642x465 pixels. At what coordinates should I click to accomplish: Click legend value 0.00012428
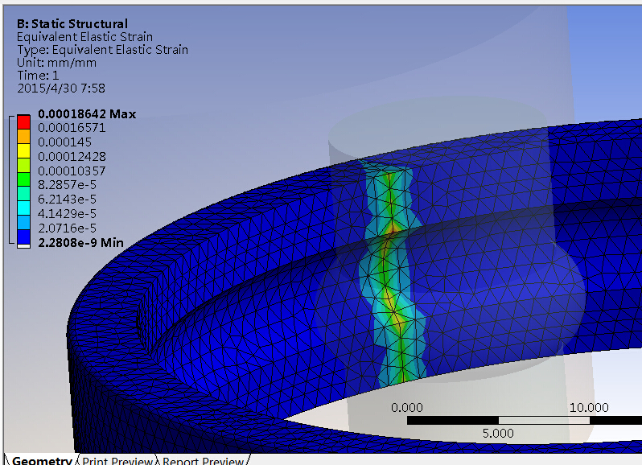click(72, 156)
